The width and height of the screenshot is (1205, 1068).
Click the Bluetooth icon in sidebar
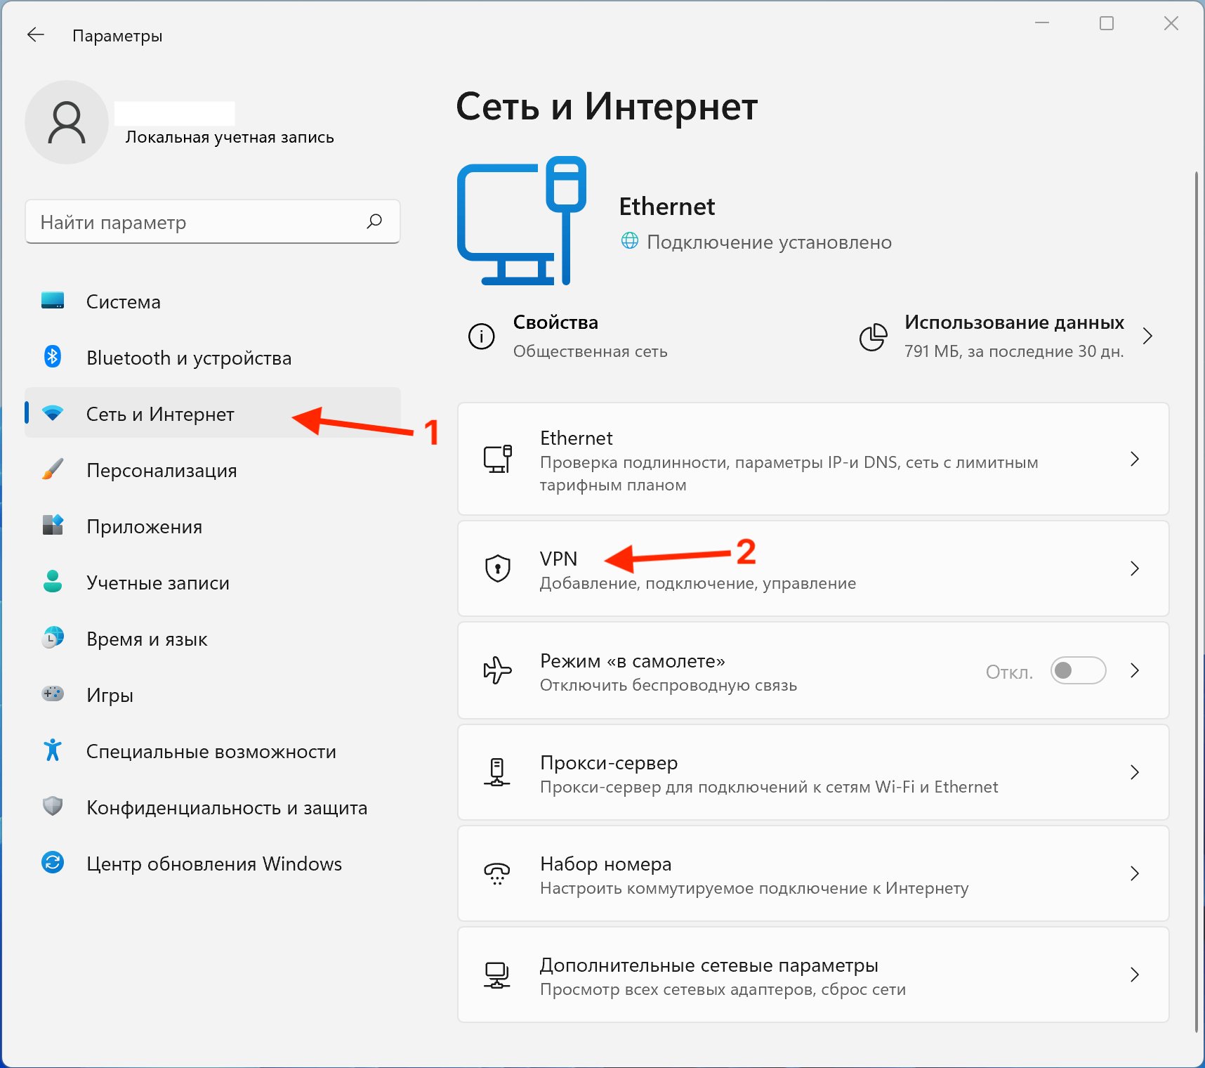[x=53, y=357]
